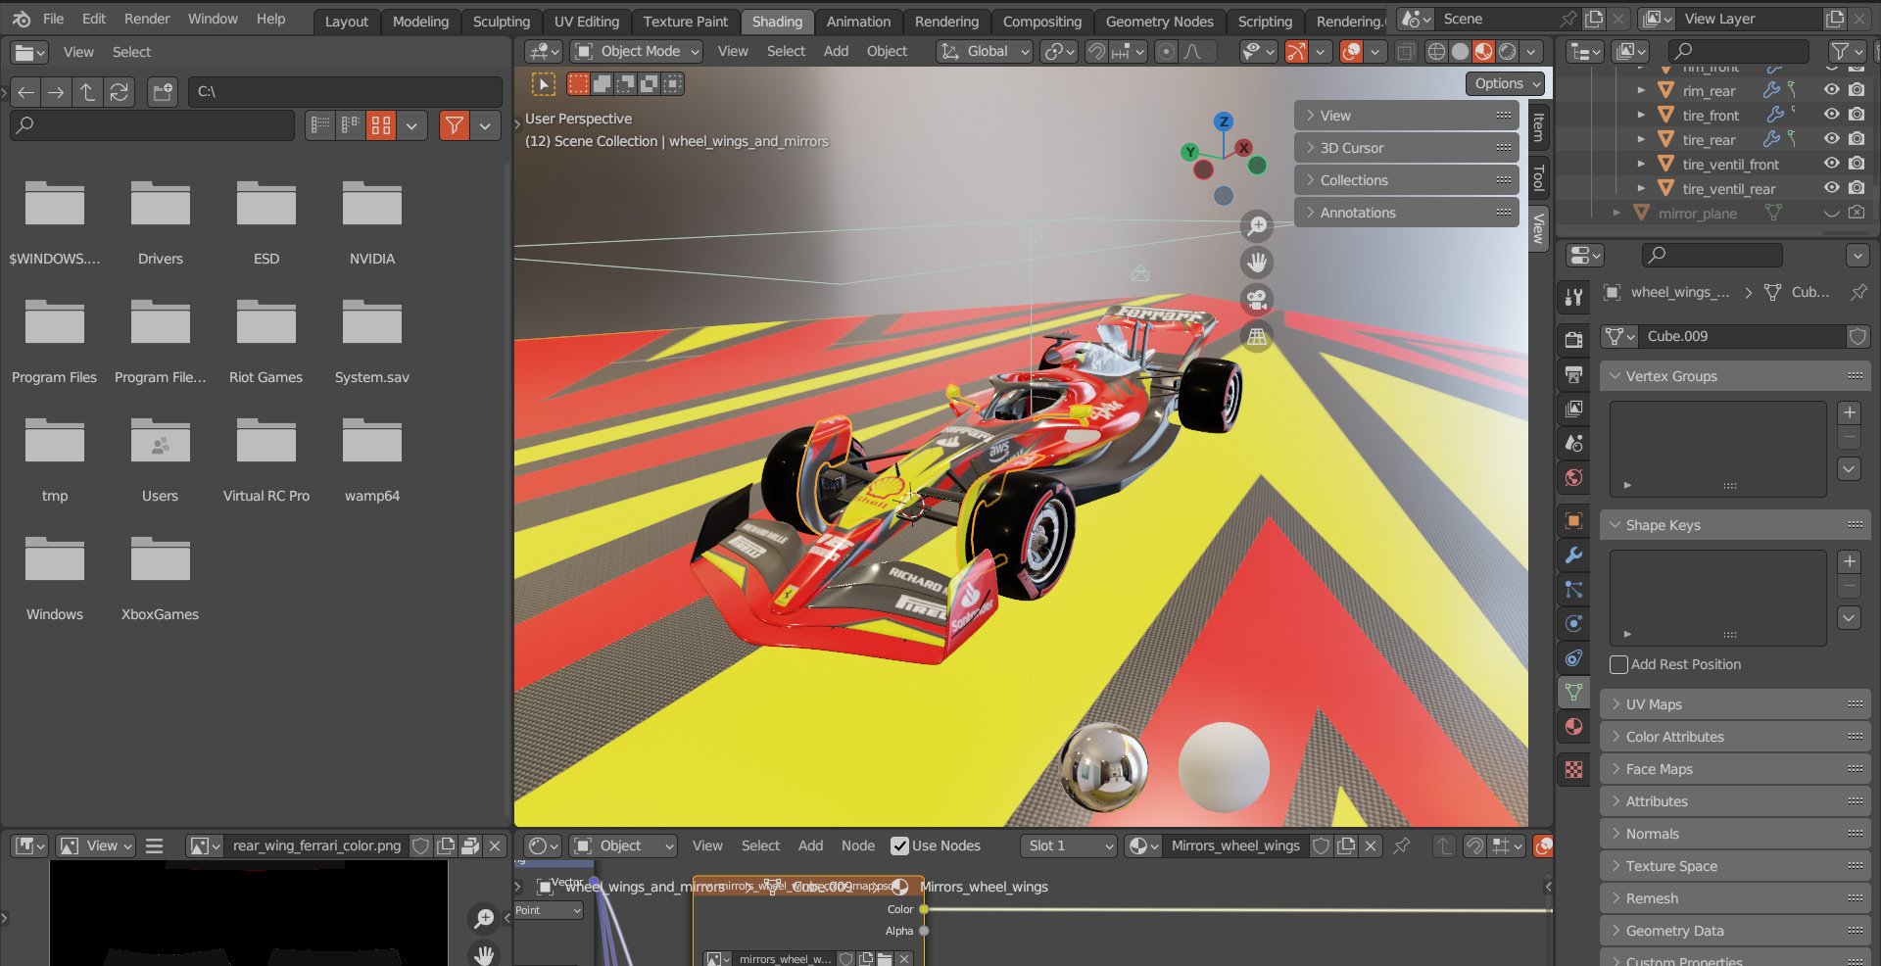Click the file browser search field
The height and width of the screenshot is (966, 1881).
pyautogui.click(x=153, y=125)
